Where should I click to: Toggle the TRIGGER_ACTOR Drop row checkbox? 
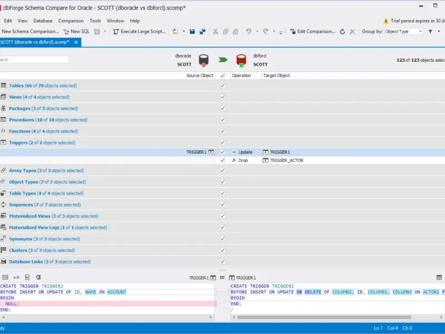[x=222, y=160]
